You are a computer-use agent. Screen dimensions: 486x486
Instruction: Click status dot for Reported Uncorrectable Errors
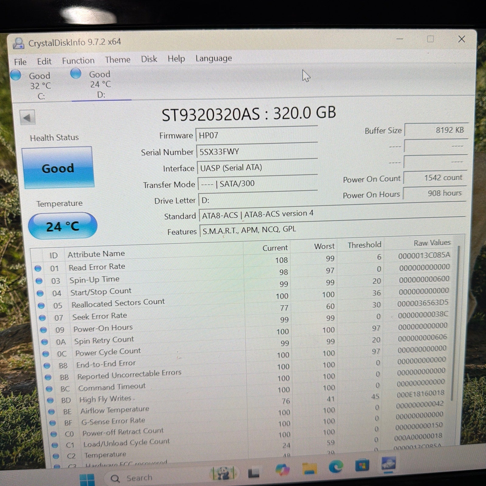tap(48, 378)
